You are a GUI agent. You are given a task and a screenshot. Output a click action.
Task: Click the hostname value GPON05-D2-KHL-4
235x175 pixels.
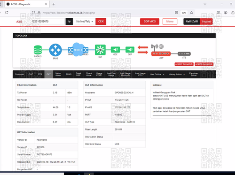coord(124,92)
